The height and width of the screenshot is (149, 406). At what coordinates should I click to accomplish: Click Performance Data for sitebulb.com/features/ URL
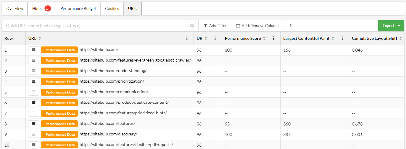[x=59, y=124]
